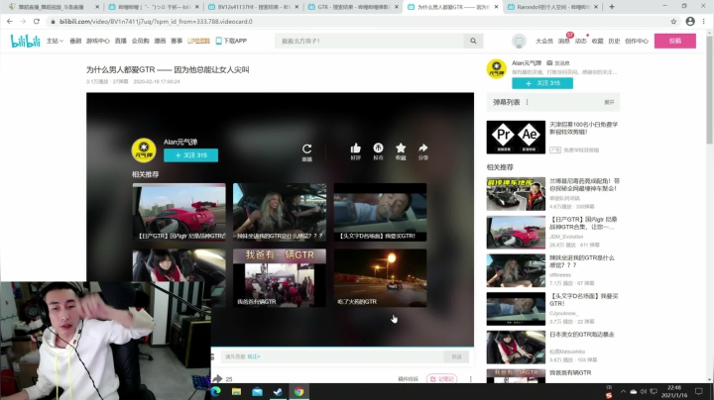Viewport: 714px width, 400px height.
Task: Open 会员购 in the top navigation
Action: pyautogui.click(x=140, y=41)
